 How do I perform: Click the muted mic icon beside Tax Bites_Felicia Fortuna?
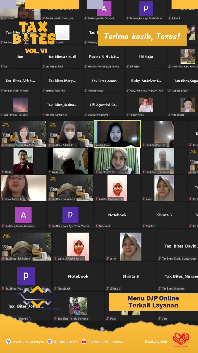click(x=55, y=319)
